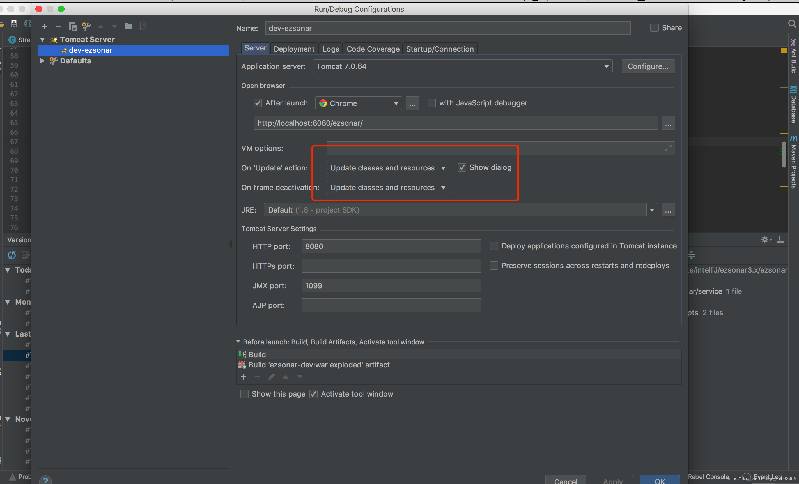Image resolution: width=799 pixels, height=484 pixels.
Task: Switch to the Deployment tab
Action: 294,49
